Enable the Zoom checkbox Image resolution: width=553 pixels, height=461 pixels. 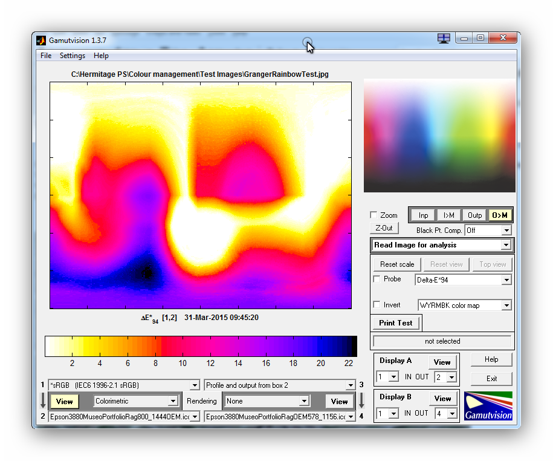click(374, 215)
